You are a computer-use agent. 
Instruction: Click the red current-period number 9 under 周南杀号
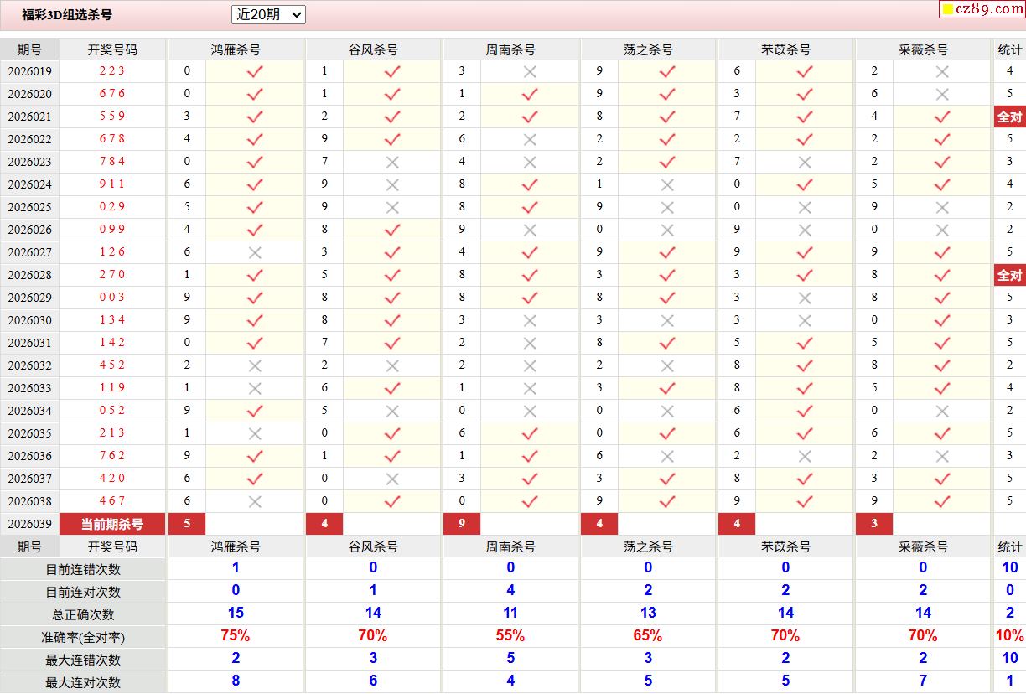(462, 524)
